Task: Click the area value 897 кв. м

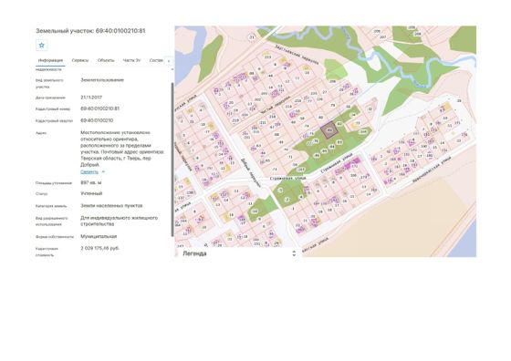Action: coord(91,182)
